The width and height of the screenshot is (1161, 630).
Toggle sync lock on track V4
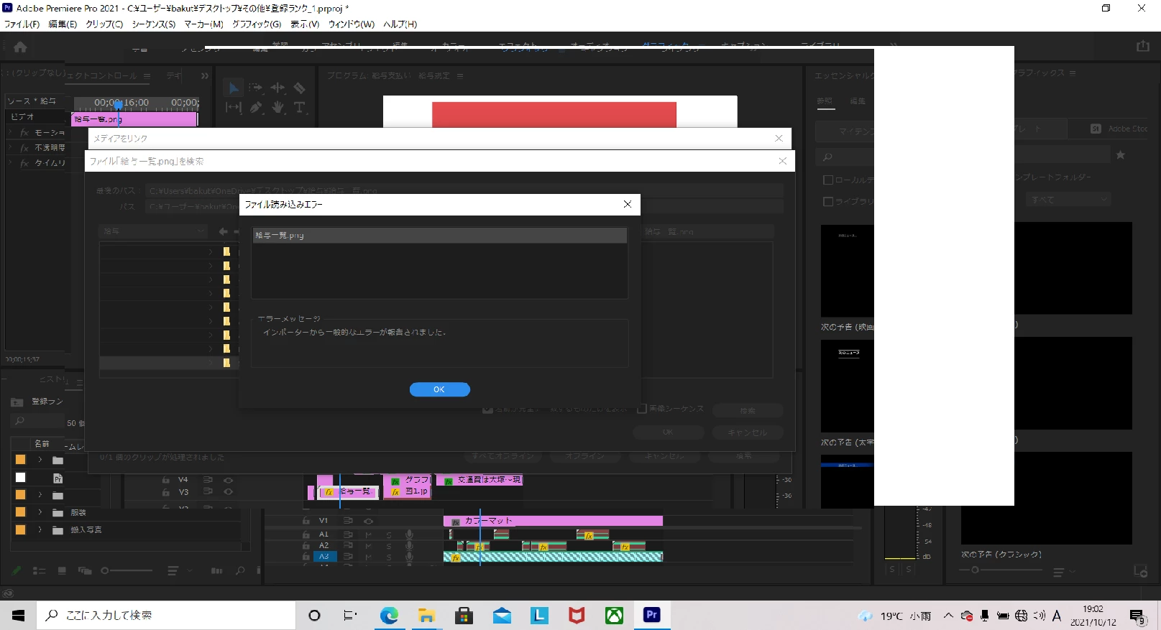tap(208, 480)
